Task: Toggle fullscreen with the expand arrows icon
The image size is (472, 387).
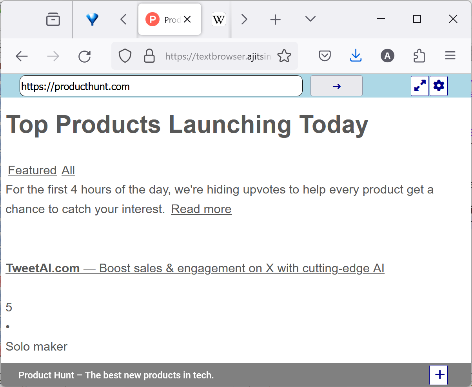Action: [x=420, y=86]
